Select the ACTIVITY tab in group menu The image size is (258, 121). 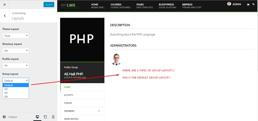point(82,95)
